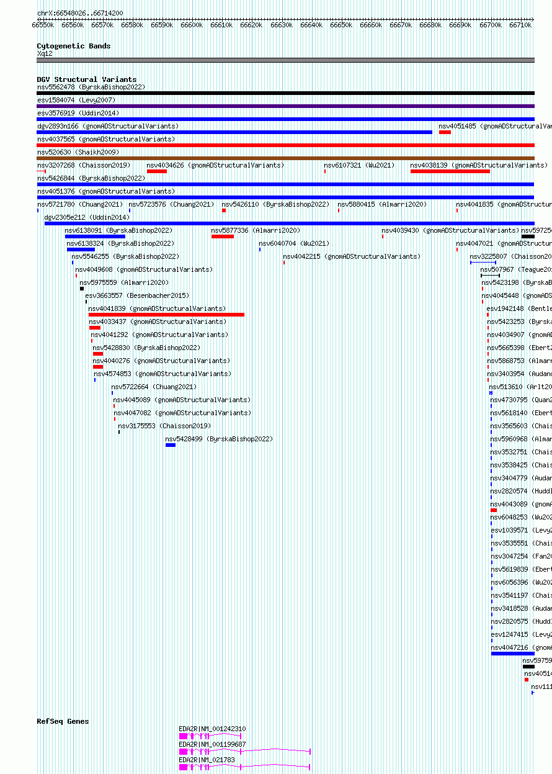Click the nsv4033437 variant label
552x774 pixels.
point(158,322)
